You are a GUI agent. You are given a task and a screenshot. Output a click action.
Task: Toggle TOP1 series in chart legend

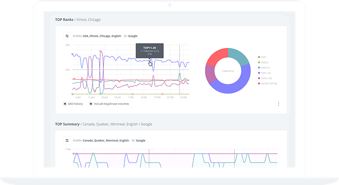pos(262,57)
